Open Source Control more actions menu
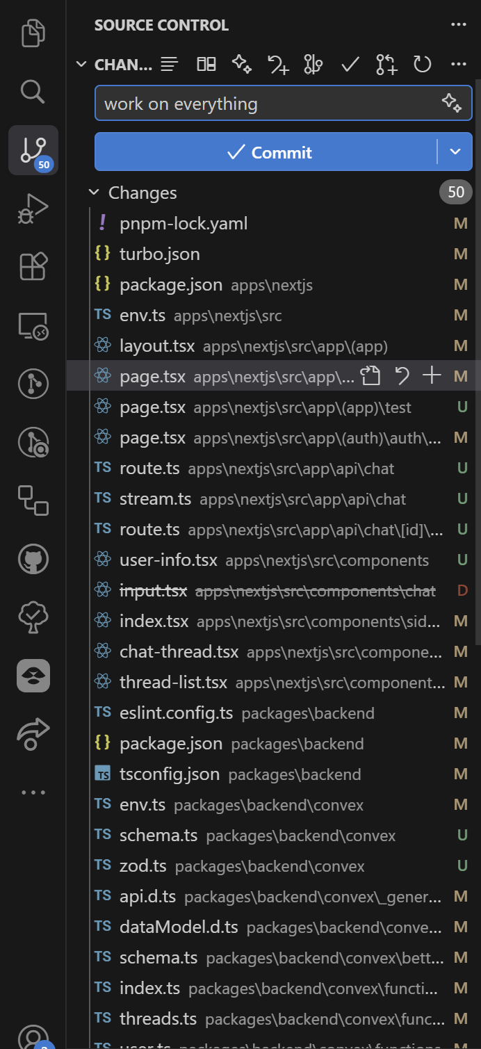The height and width of the screenshot is (1049, 481). [458, 25]
